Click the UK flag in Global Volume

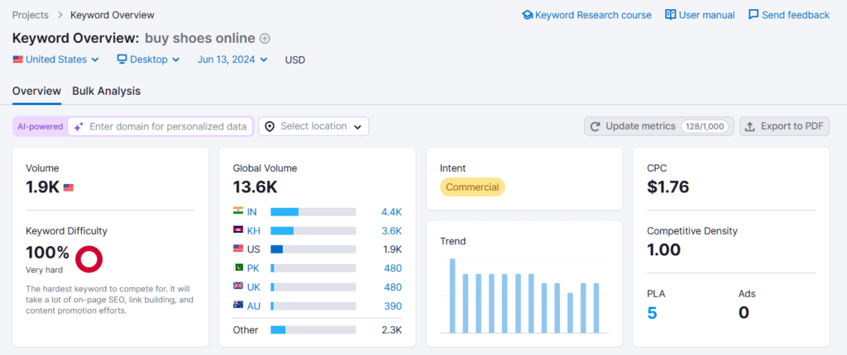click(x=238, y=287)
